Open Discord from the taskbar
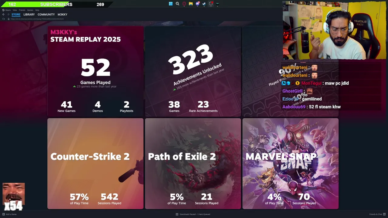The image size is (388, 218). coord(197,4)
